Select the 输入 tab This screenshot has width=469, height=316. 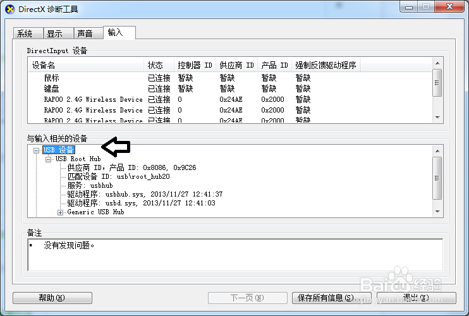(119, 32)
